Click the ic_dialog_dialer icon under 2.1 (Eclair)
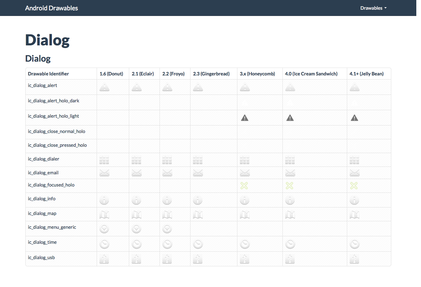The image size is (421, 287). point(136,160)
